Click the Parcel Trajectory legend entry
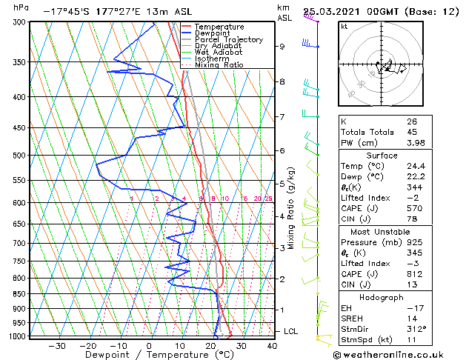The width and height of the screenshot is (466, 360). [222, 39]
